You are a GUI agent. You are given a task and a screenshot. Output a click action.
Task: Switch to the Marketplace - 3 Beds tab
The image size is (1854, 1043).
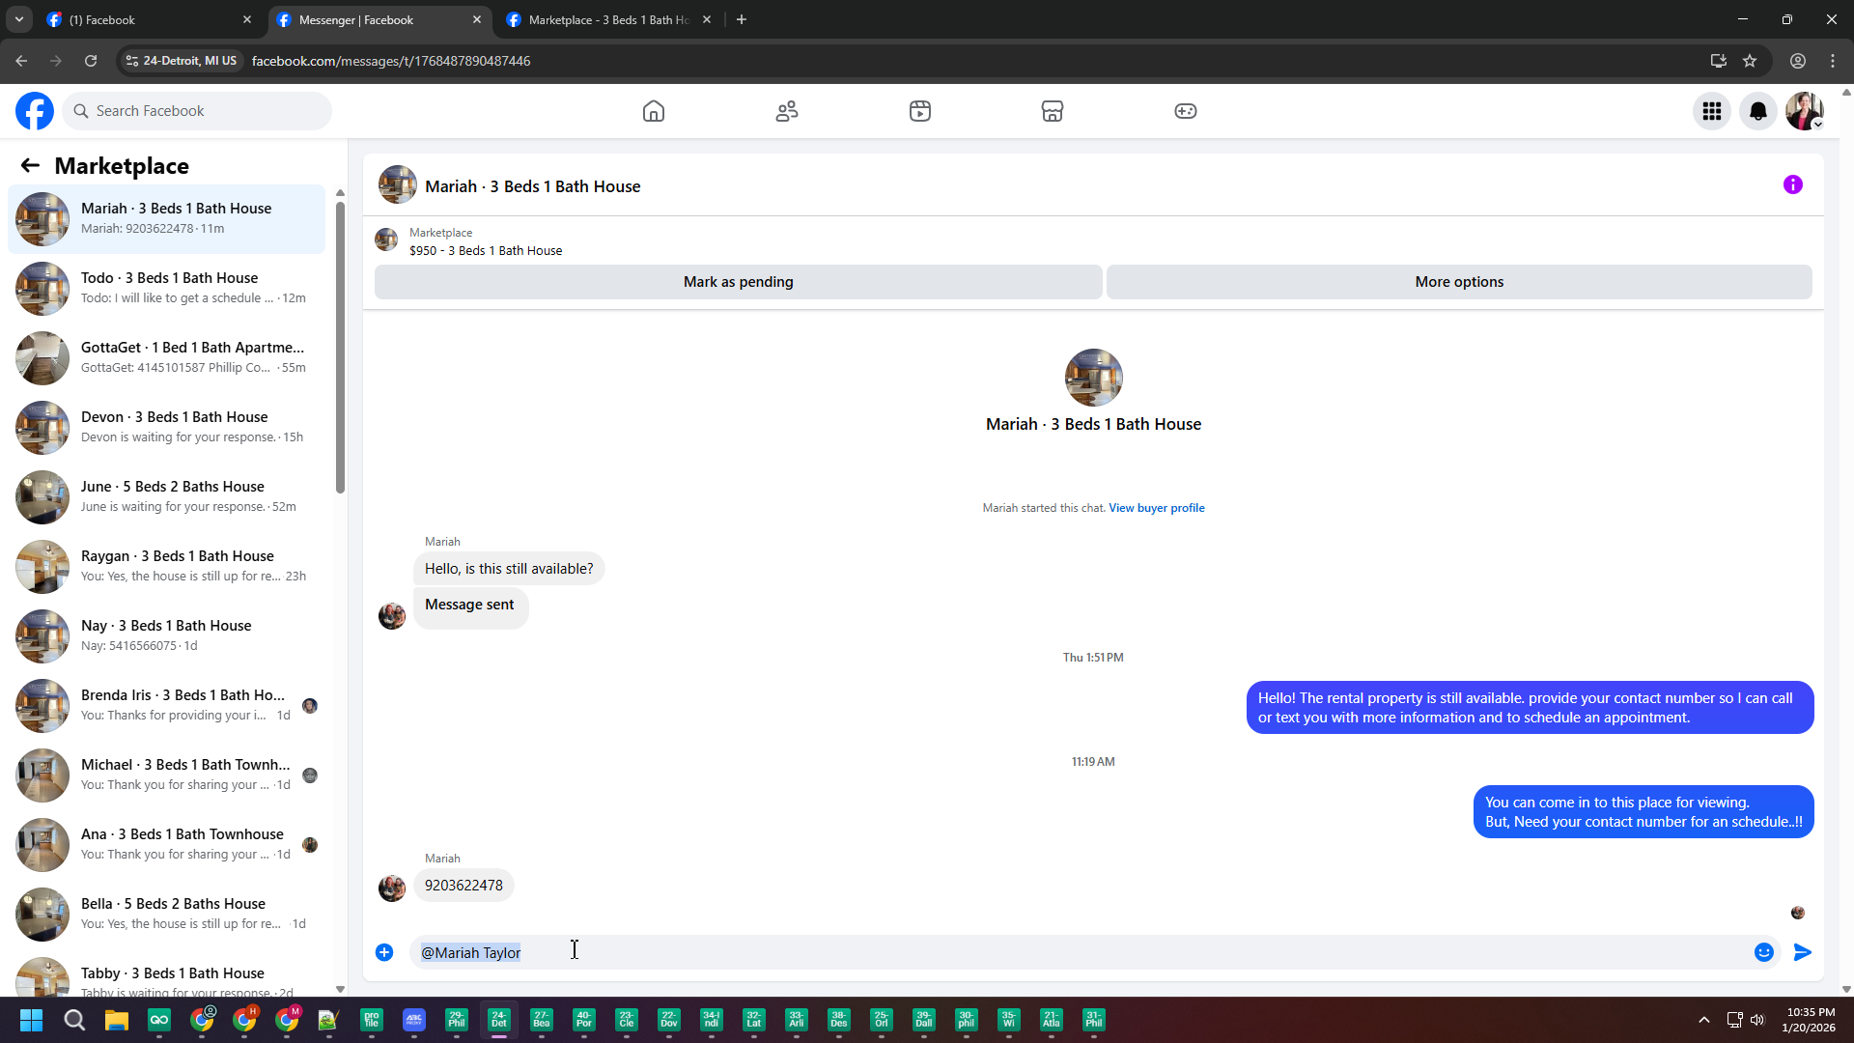pyautogui.click(x=610, y=19)
